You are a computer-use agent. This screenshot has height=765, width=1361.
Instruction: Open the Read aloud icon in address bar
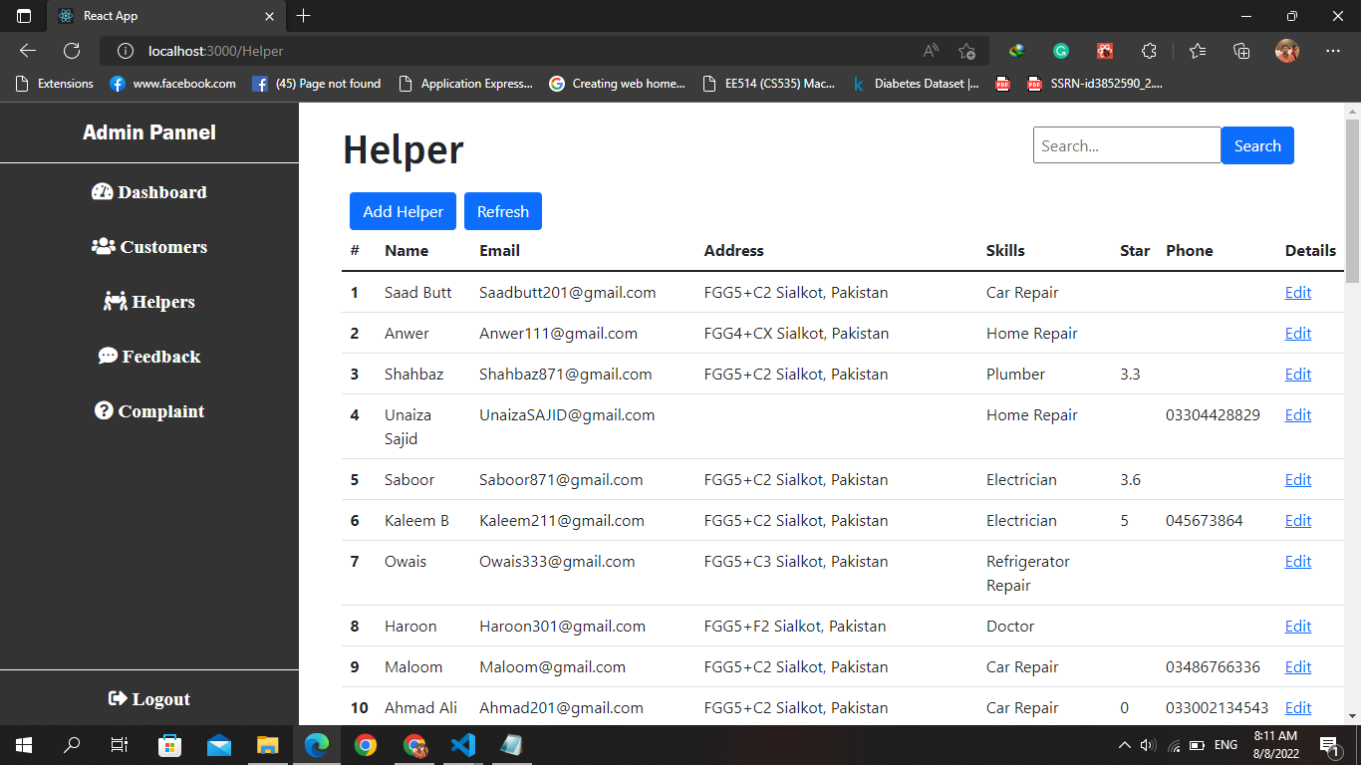(931, 51)
